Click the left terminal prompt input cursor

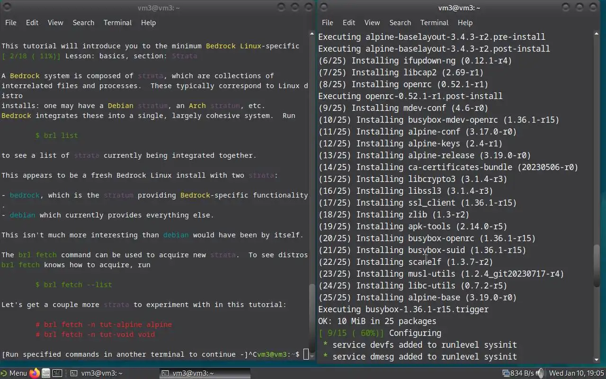(x=306, y=354)
